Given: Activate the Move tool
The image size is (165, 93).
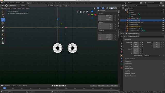Looking at the screenshot, I should [3, 20].
